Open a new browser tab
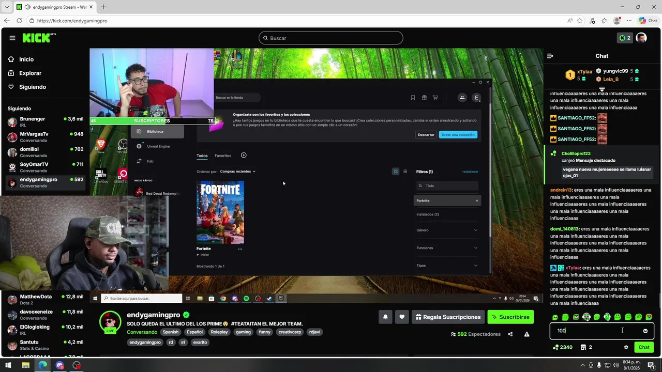This screenshot has height=372, width=662. [x=103, y=7]
